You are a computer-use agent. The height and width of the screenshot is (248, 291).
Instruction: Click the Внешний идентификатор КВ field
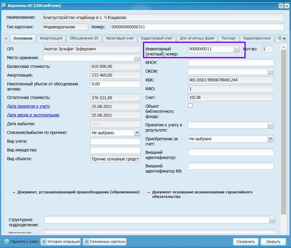[231, 166]
